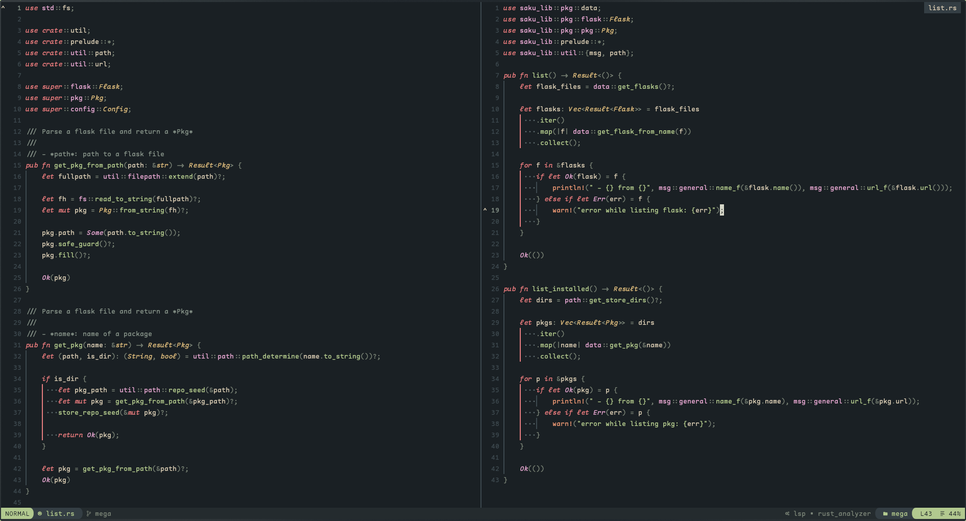Click the println! with flask.name() on line 17

(752, 187)
